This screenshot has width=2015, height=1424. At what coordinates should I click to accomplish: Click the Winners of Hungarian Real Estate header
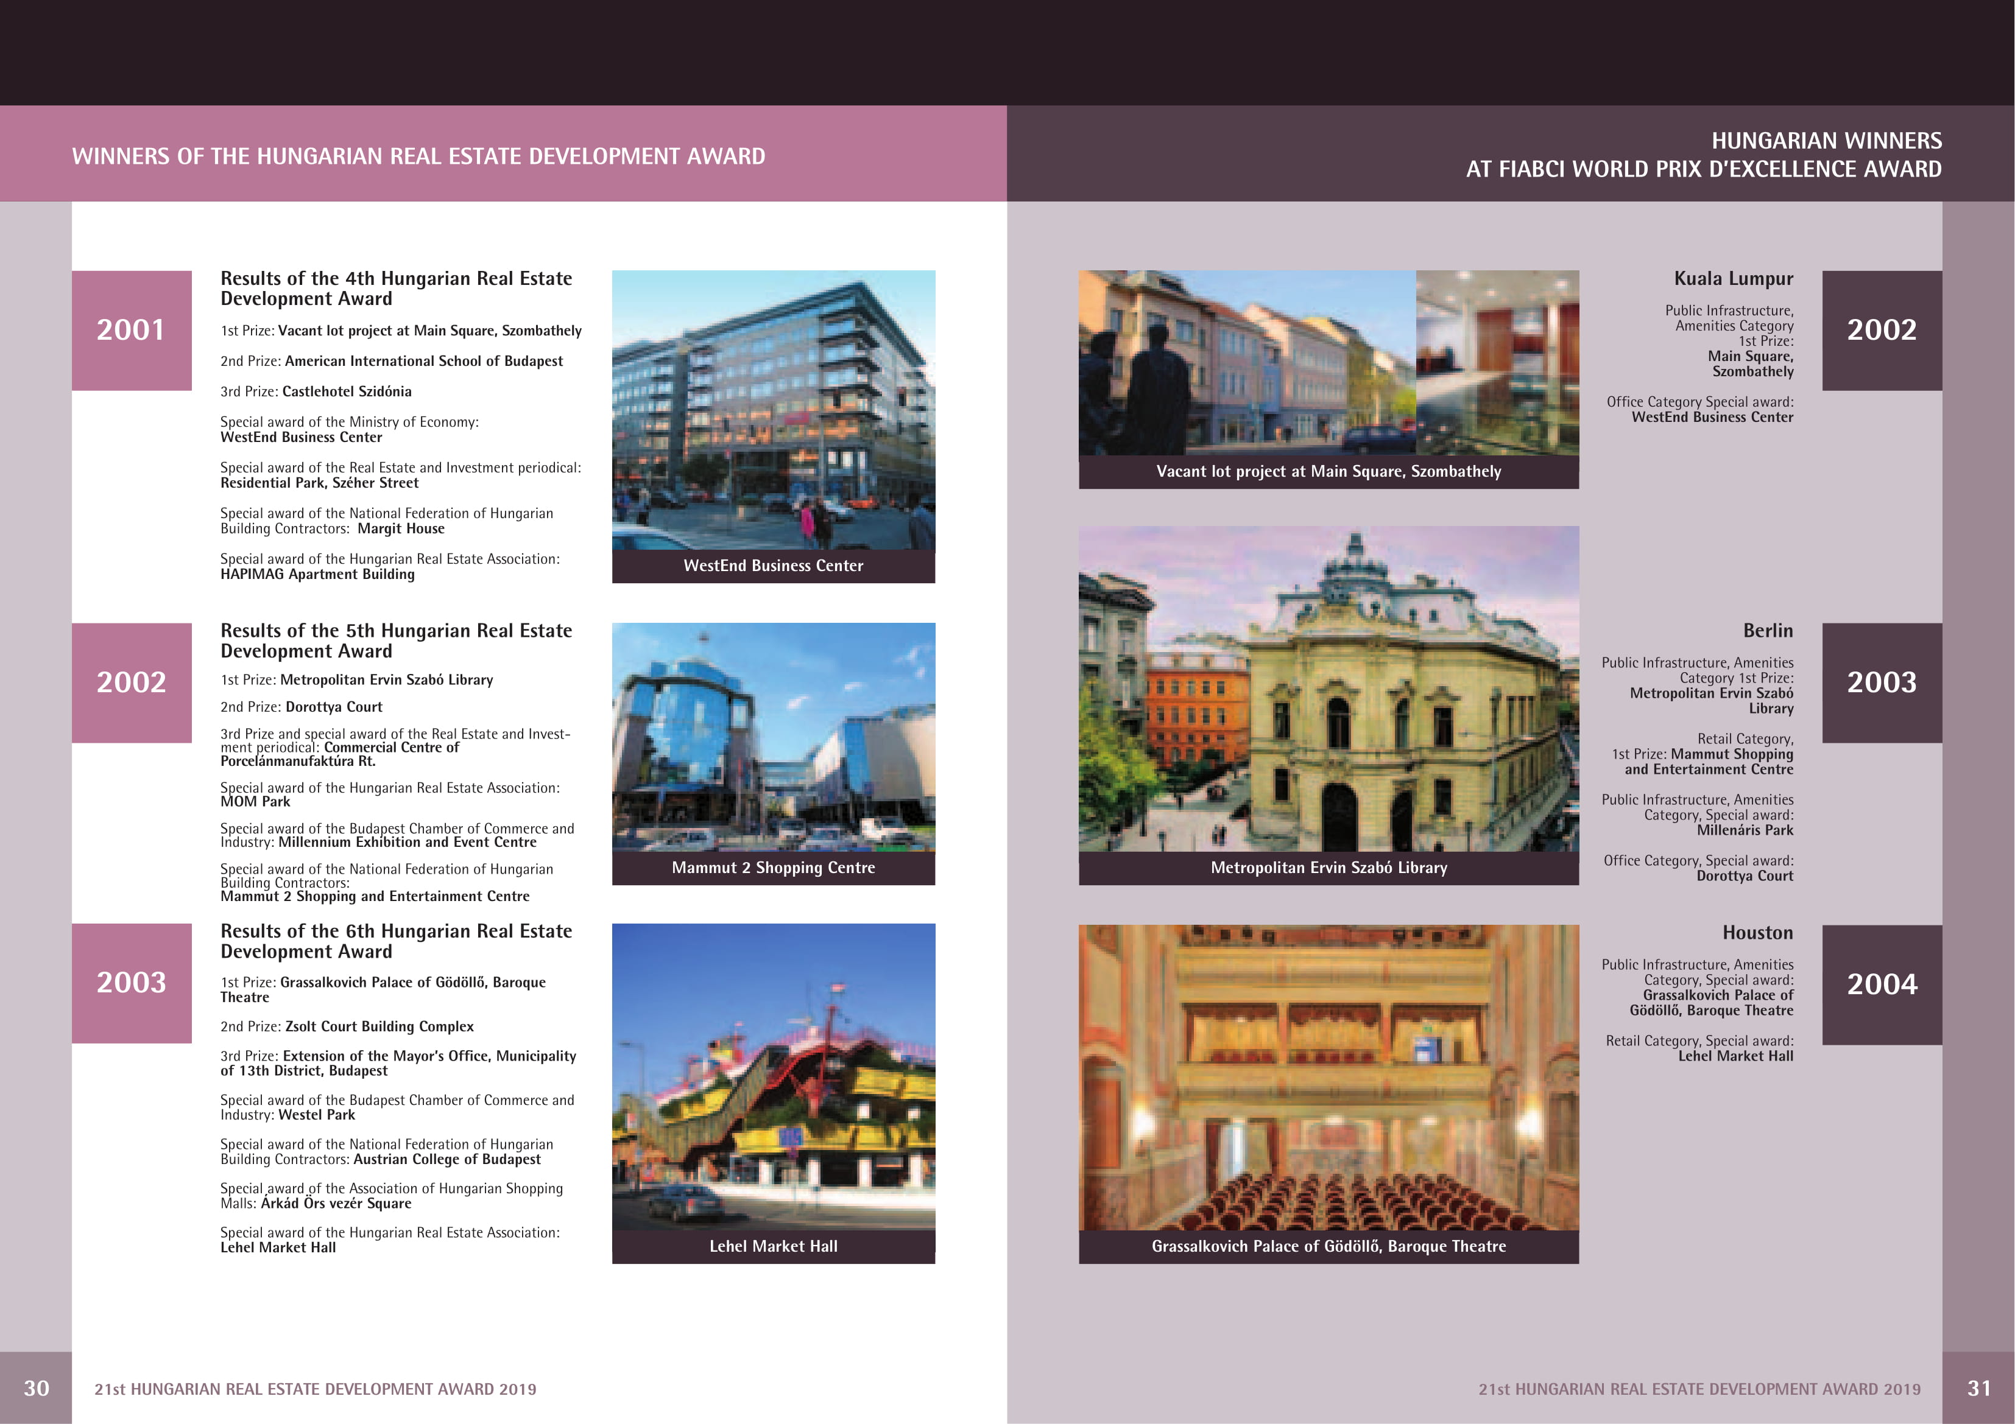(418, 156)
